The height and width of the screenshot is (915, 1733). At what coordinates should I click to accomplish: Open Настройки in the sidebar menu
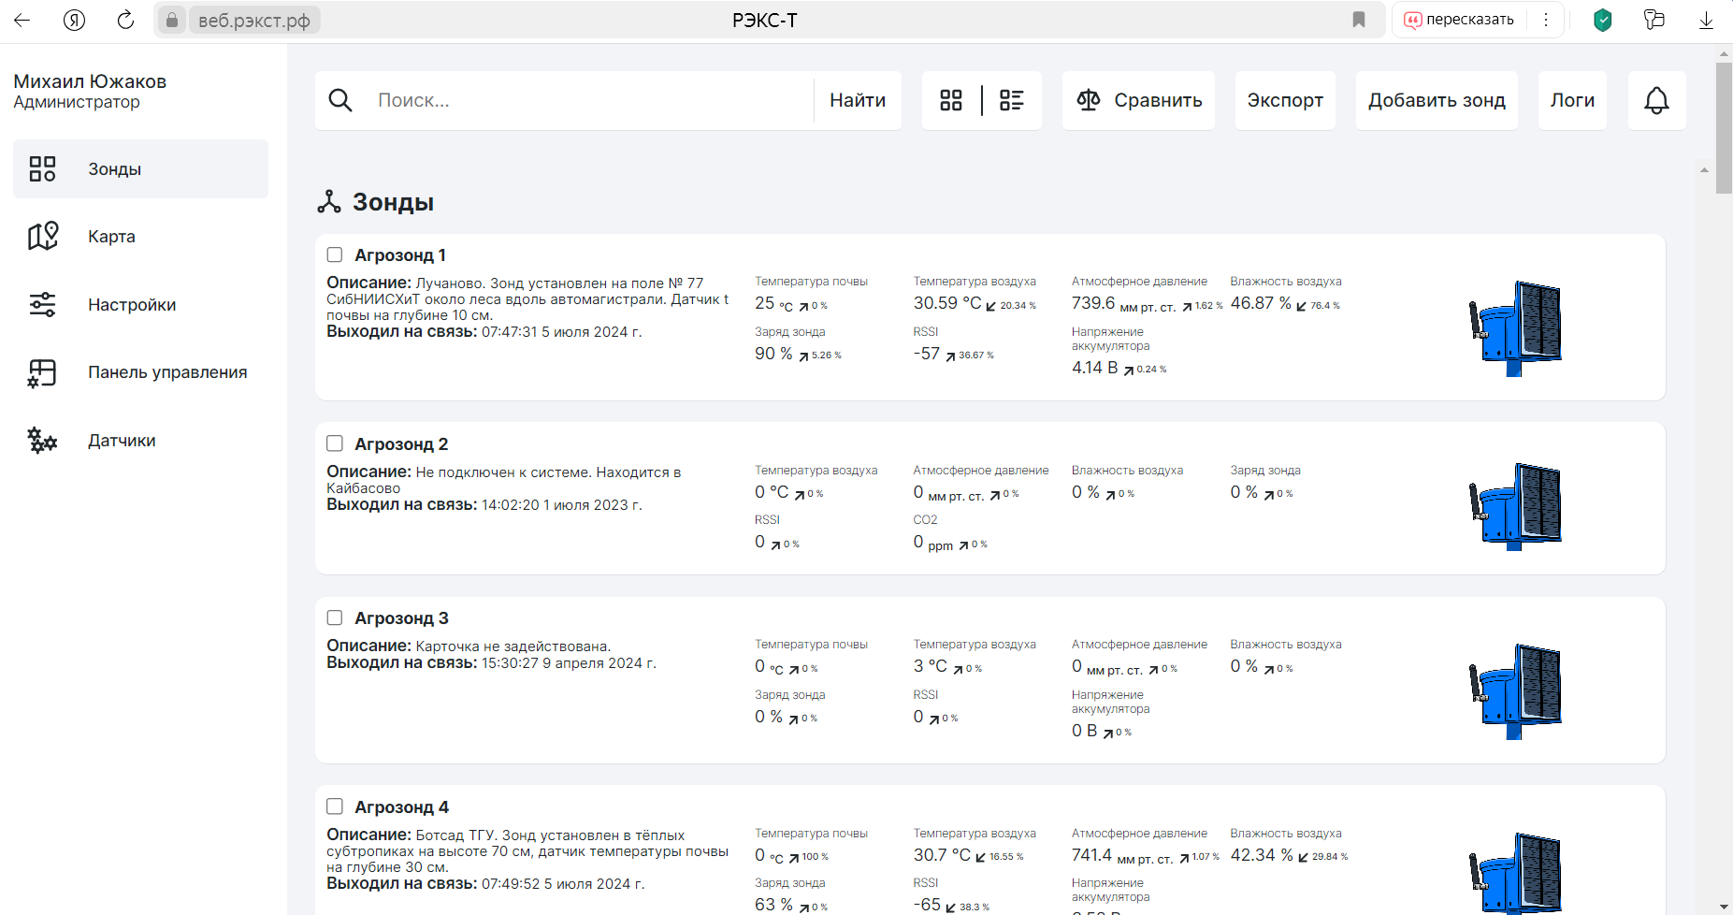coord(140,305)
